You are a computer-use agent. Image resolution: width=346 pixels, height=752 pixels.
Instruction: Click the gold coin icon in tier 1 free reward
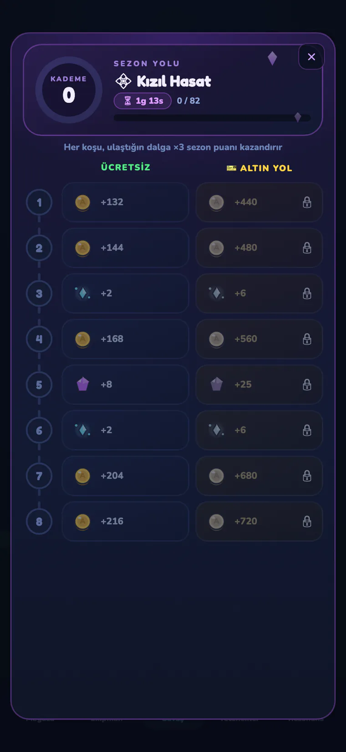82,202
